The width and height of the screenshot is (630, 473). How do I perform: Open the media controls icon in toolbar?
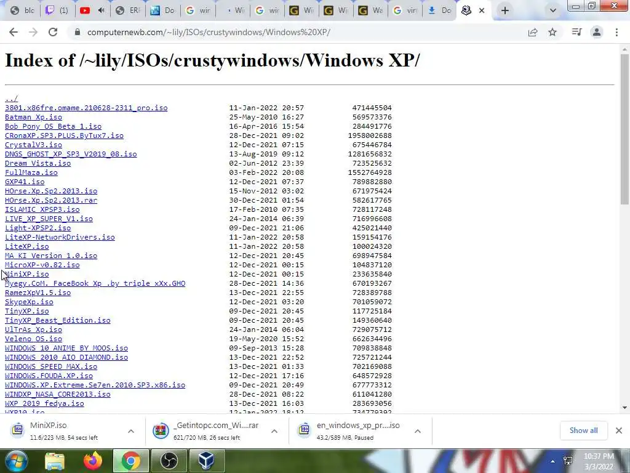[576, 32]
